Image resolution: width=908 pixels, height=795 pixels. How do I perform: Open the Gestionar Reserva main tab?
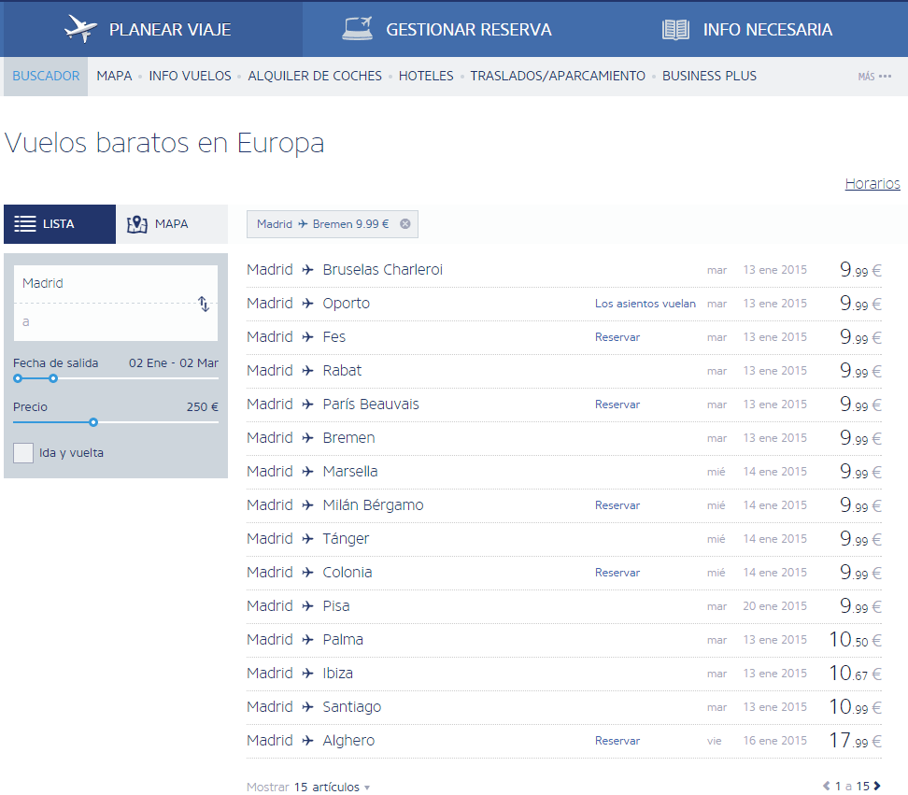click(452, 29)
